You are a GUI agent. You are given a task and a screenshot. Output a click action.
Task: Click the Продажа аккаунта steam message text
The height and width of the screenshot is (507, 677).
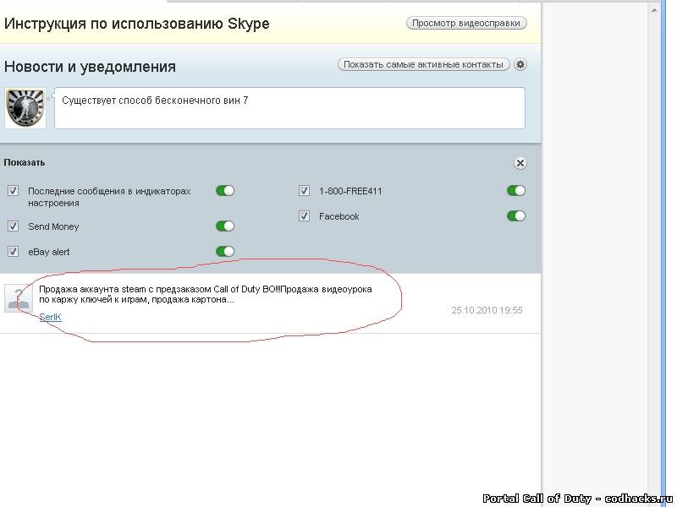(x=206, y=294)
